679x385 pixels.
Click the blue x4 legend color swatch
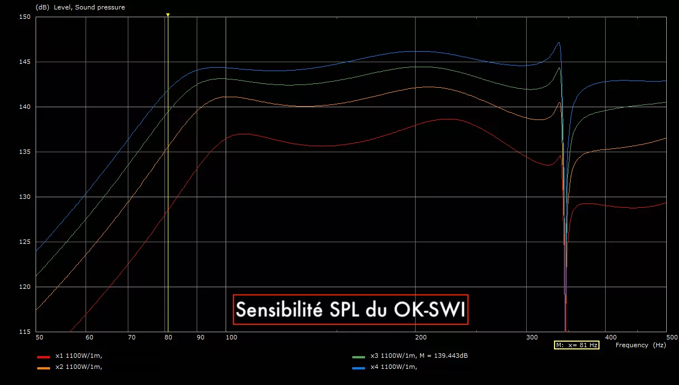358,367
